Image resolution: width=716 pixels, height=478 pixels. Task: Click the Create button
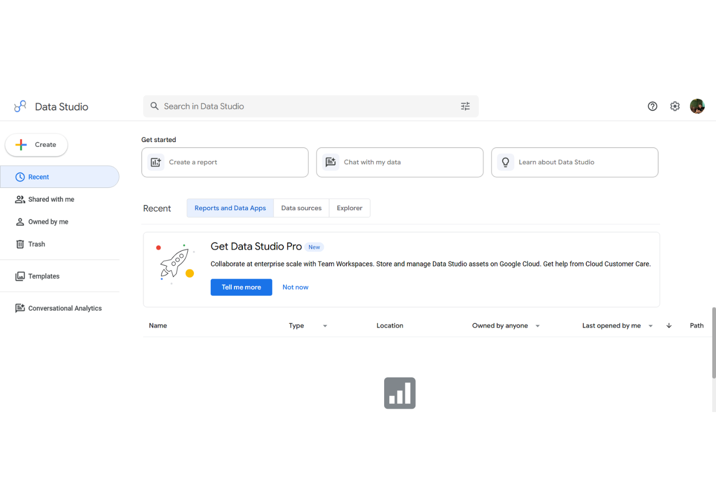point(36,145)
